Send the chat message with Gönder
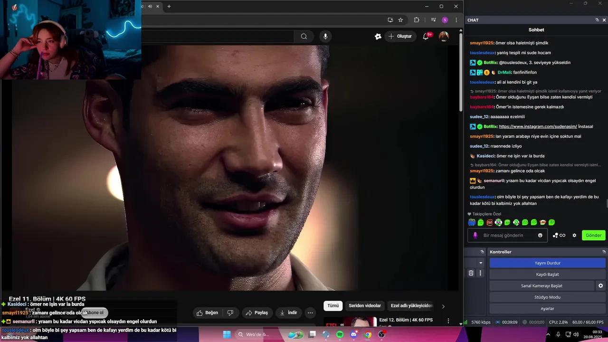Viewport: 608px width, 342px height. 593,235
